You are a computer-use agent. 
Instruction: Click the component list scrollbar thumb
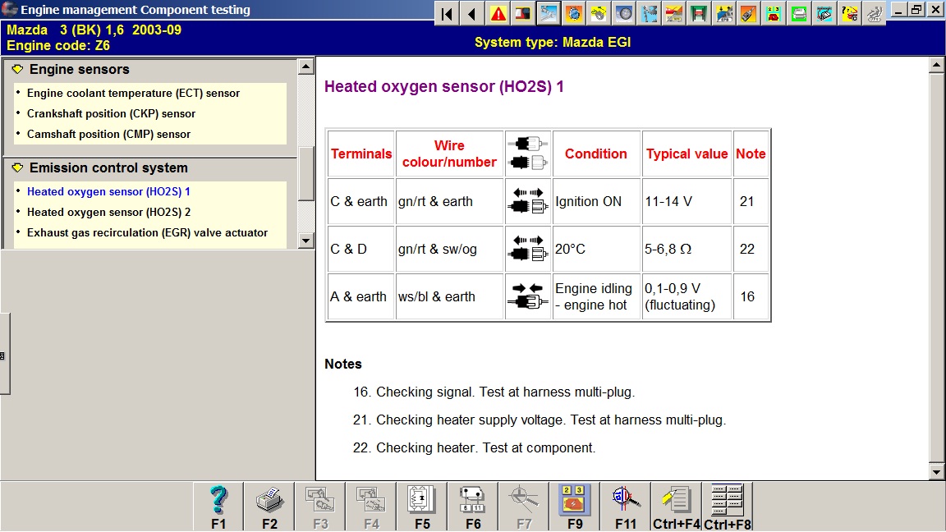(305, 172)
